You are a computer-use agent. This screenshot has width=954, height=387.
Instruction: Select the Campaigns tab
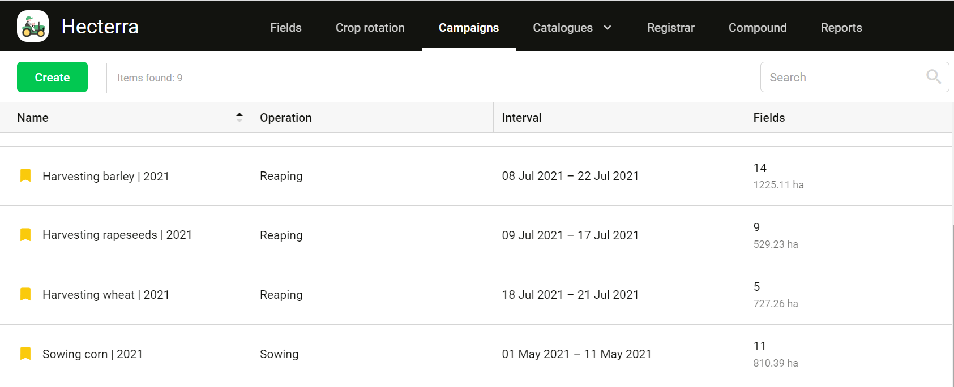(468, 28)
